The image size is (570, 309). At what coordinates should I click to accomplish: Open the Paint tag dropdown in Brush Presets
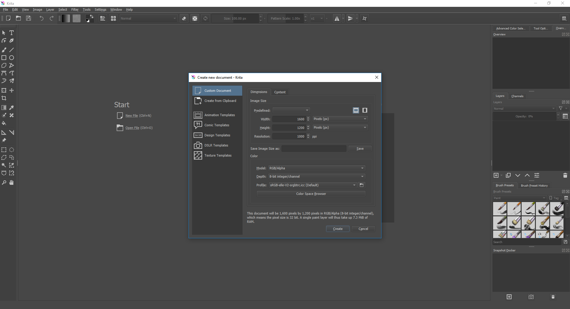[520, 198]
